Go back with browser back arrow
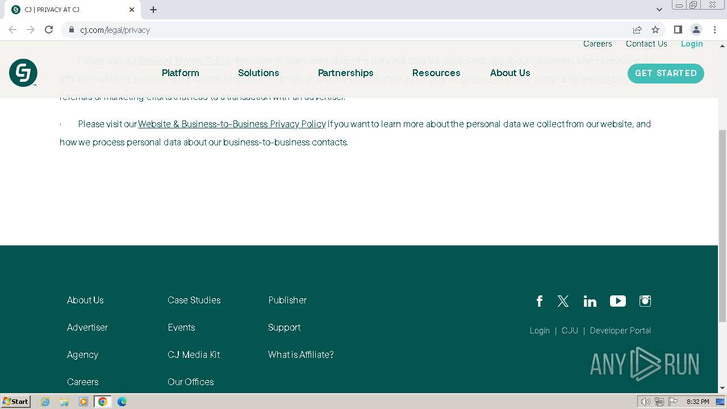Screen dimensions: 727x409 pos(12,30)
